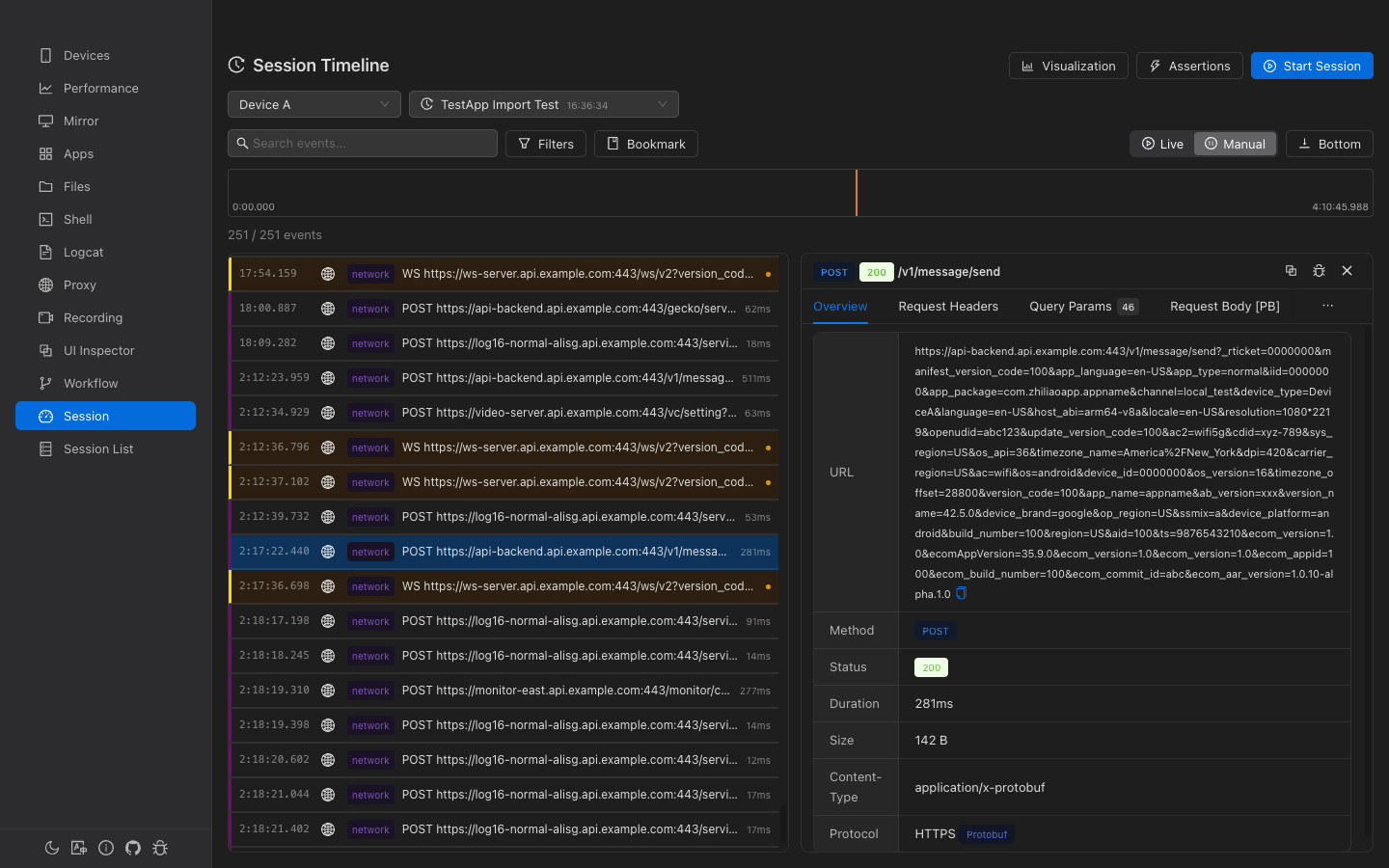The width and height of the screenshot is (1389, 868).
Task: Open the Assertions panel
Action: (x=1189, y=66)
